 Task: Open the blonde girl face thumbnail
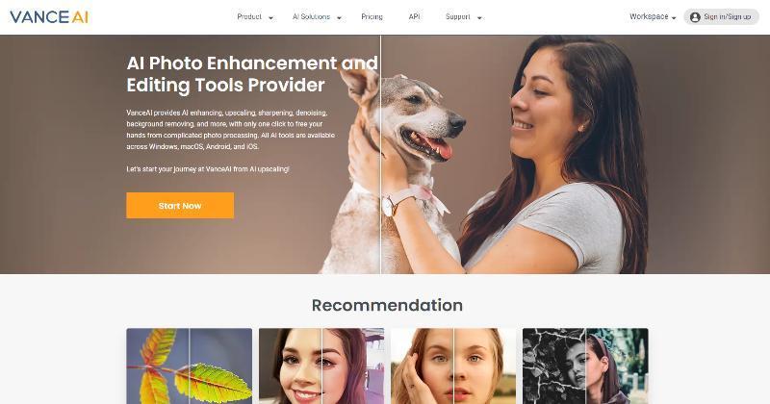tap(453, 366)
